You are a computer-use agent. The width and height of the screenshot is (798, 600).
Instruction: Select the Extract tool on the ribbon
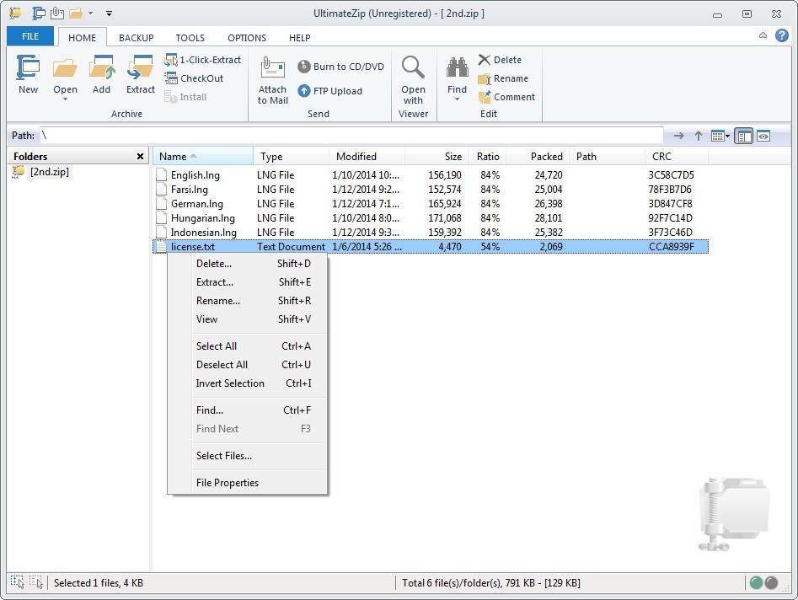(140, 76)
